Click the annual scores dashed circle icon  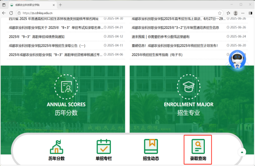(66, 87)
